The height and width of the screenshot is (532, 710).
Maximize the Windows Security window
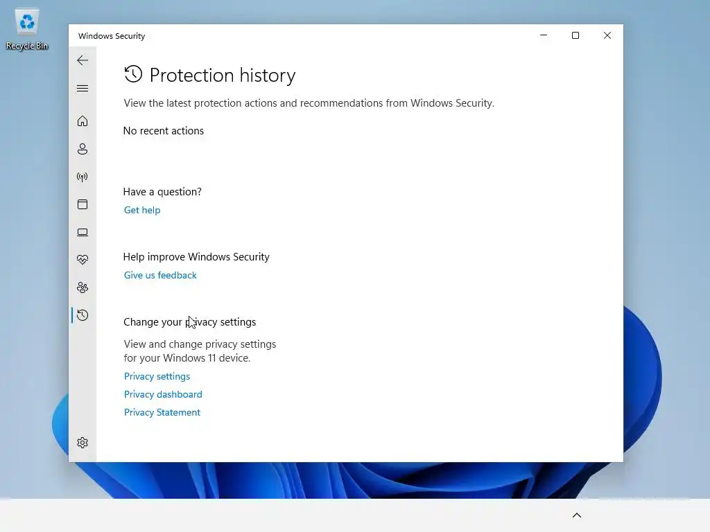[x=575, y=35]
